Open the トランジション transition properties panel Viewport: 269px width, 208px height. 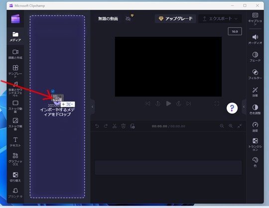coord(255,144)
